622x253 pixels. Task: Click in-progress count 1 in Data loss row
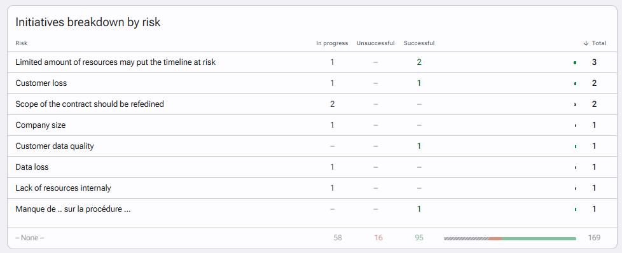(x=332, y=167)
